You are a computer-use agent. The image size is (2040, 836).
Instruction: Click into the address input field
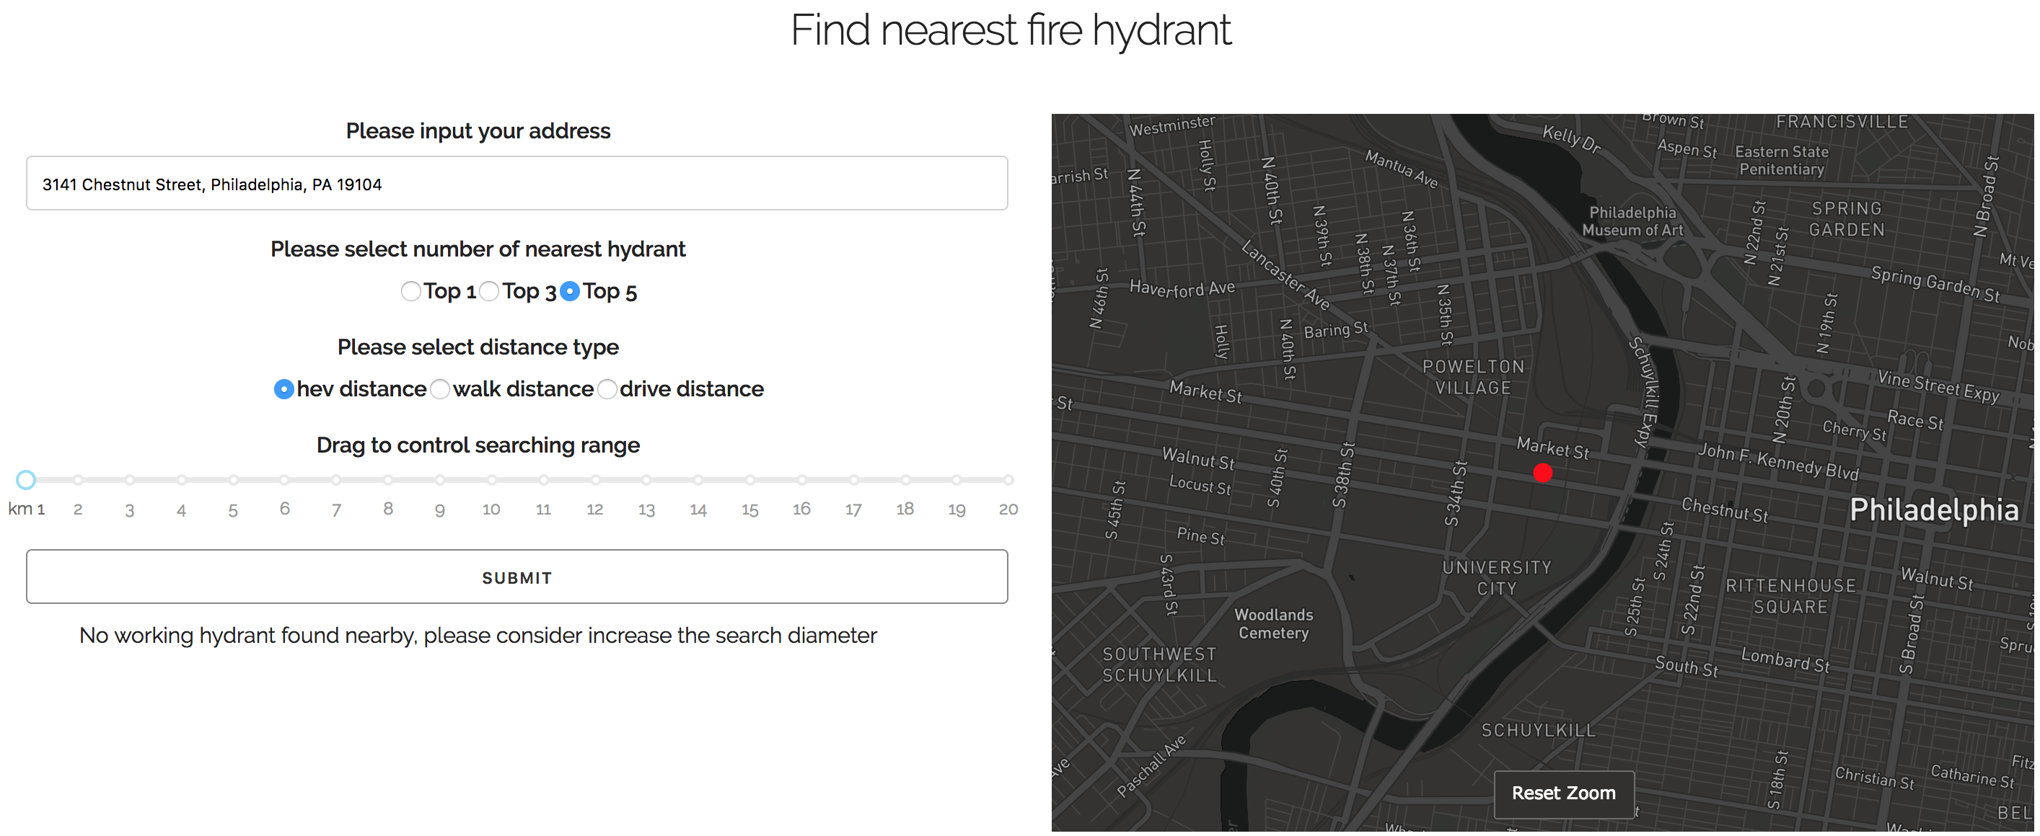(516, 184)
